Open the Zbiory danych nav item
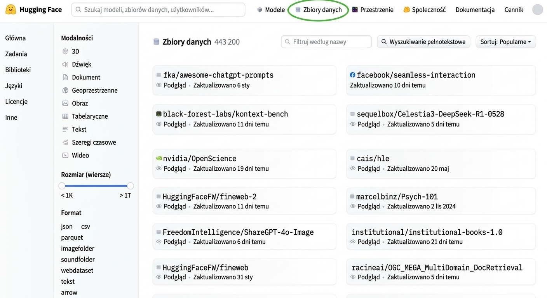Viewport: 547px width, 298px height. click(x=319, y=10)
